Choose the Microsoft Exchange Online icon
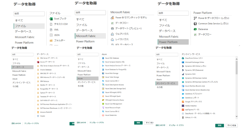249x129 pixels. (183, 62)
